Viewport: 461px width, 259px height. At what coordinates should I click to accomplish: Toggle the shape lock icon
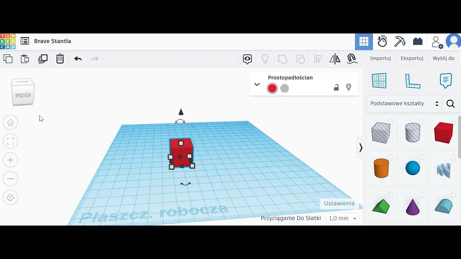point(336,87)
